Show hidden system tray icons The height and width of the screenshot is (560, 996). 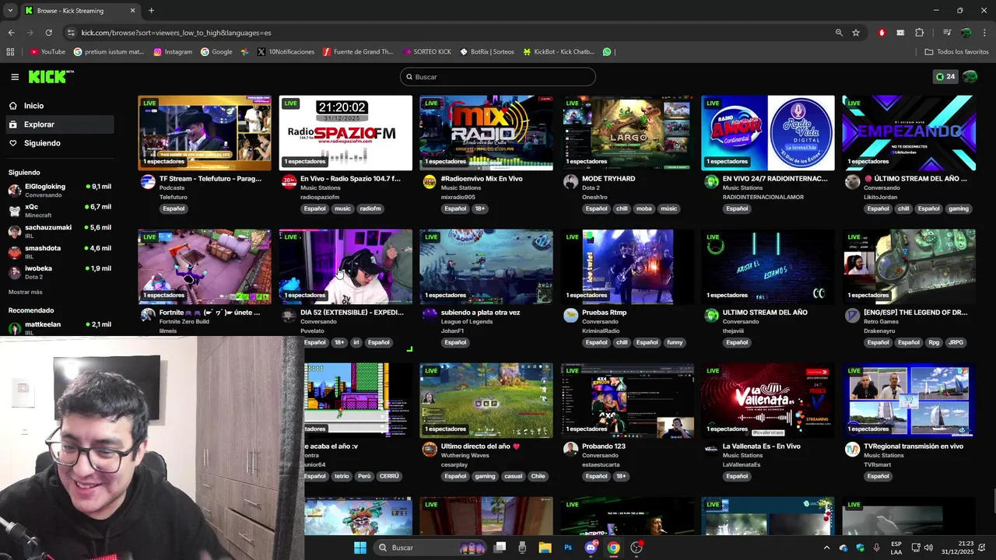coord(826,548)
